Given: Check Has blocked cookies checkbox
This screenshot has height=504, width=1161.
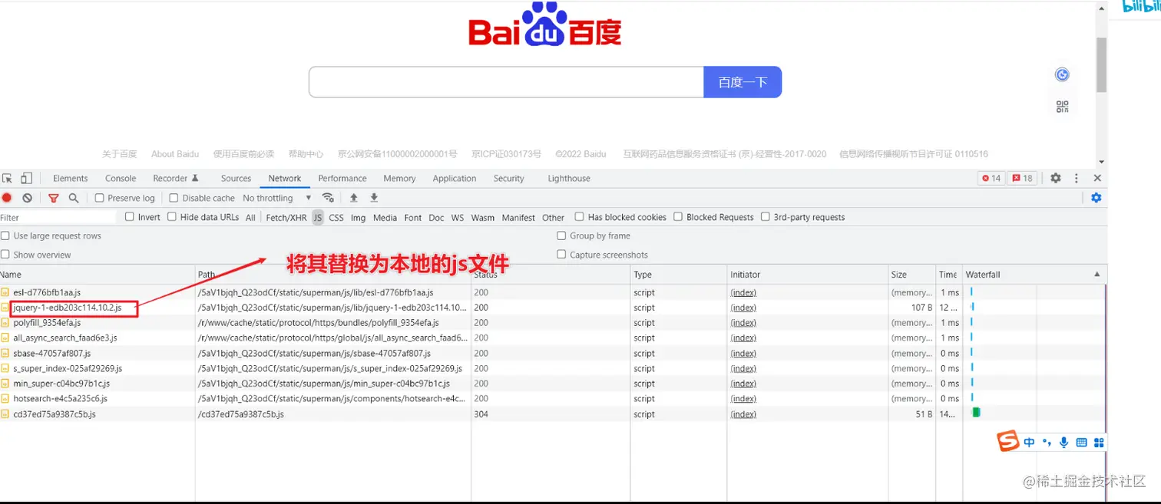Looking at the screenshot, I should tap(580, 217).
